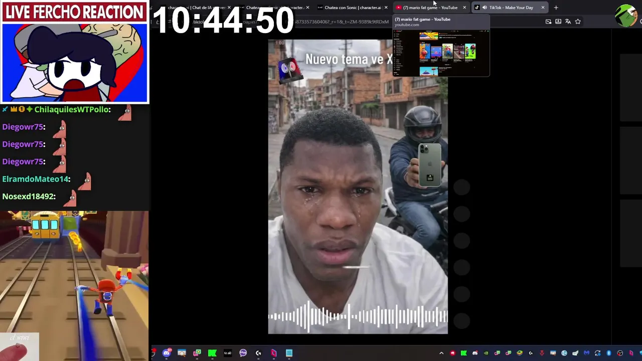The width and height of the screenshot is (642, 361).
Task: Click the NVIDIA icon in system tray
Action: pos(486,353)
